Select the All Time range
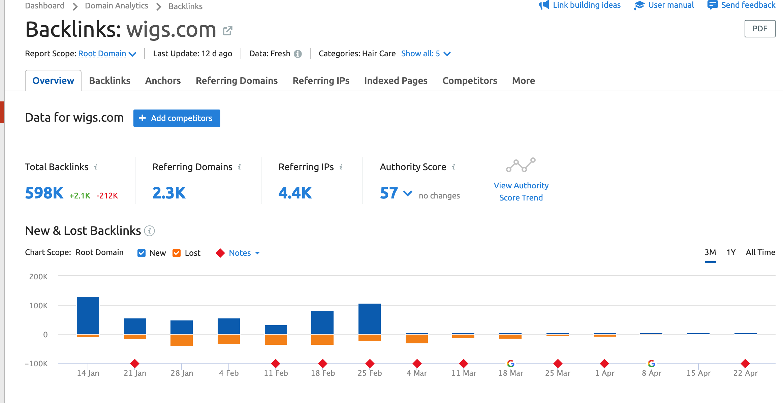 760,252
